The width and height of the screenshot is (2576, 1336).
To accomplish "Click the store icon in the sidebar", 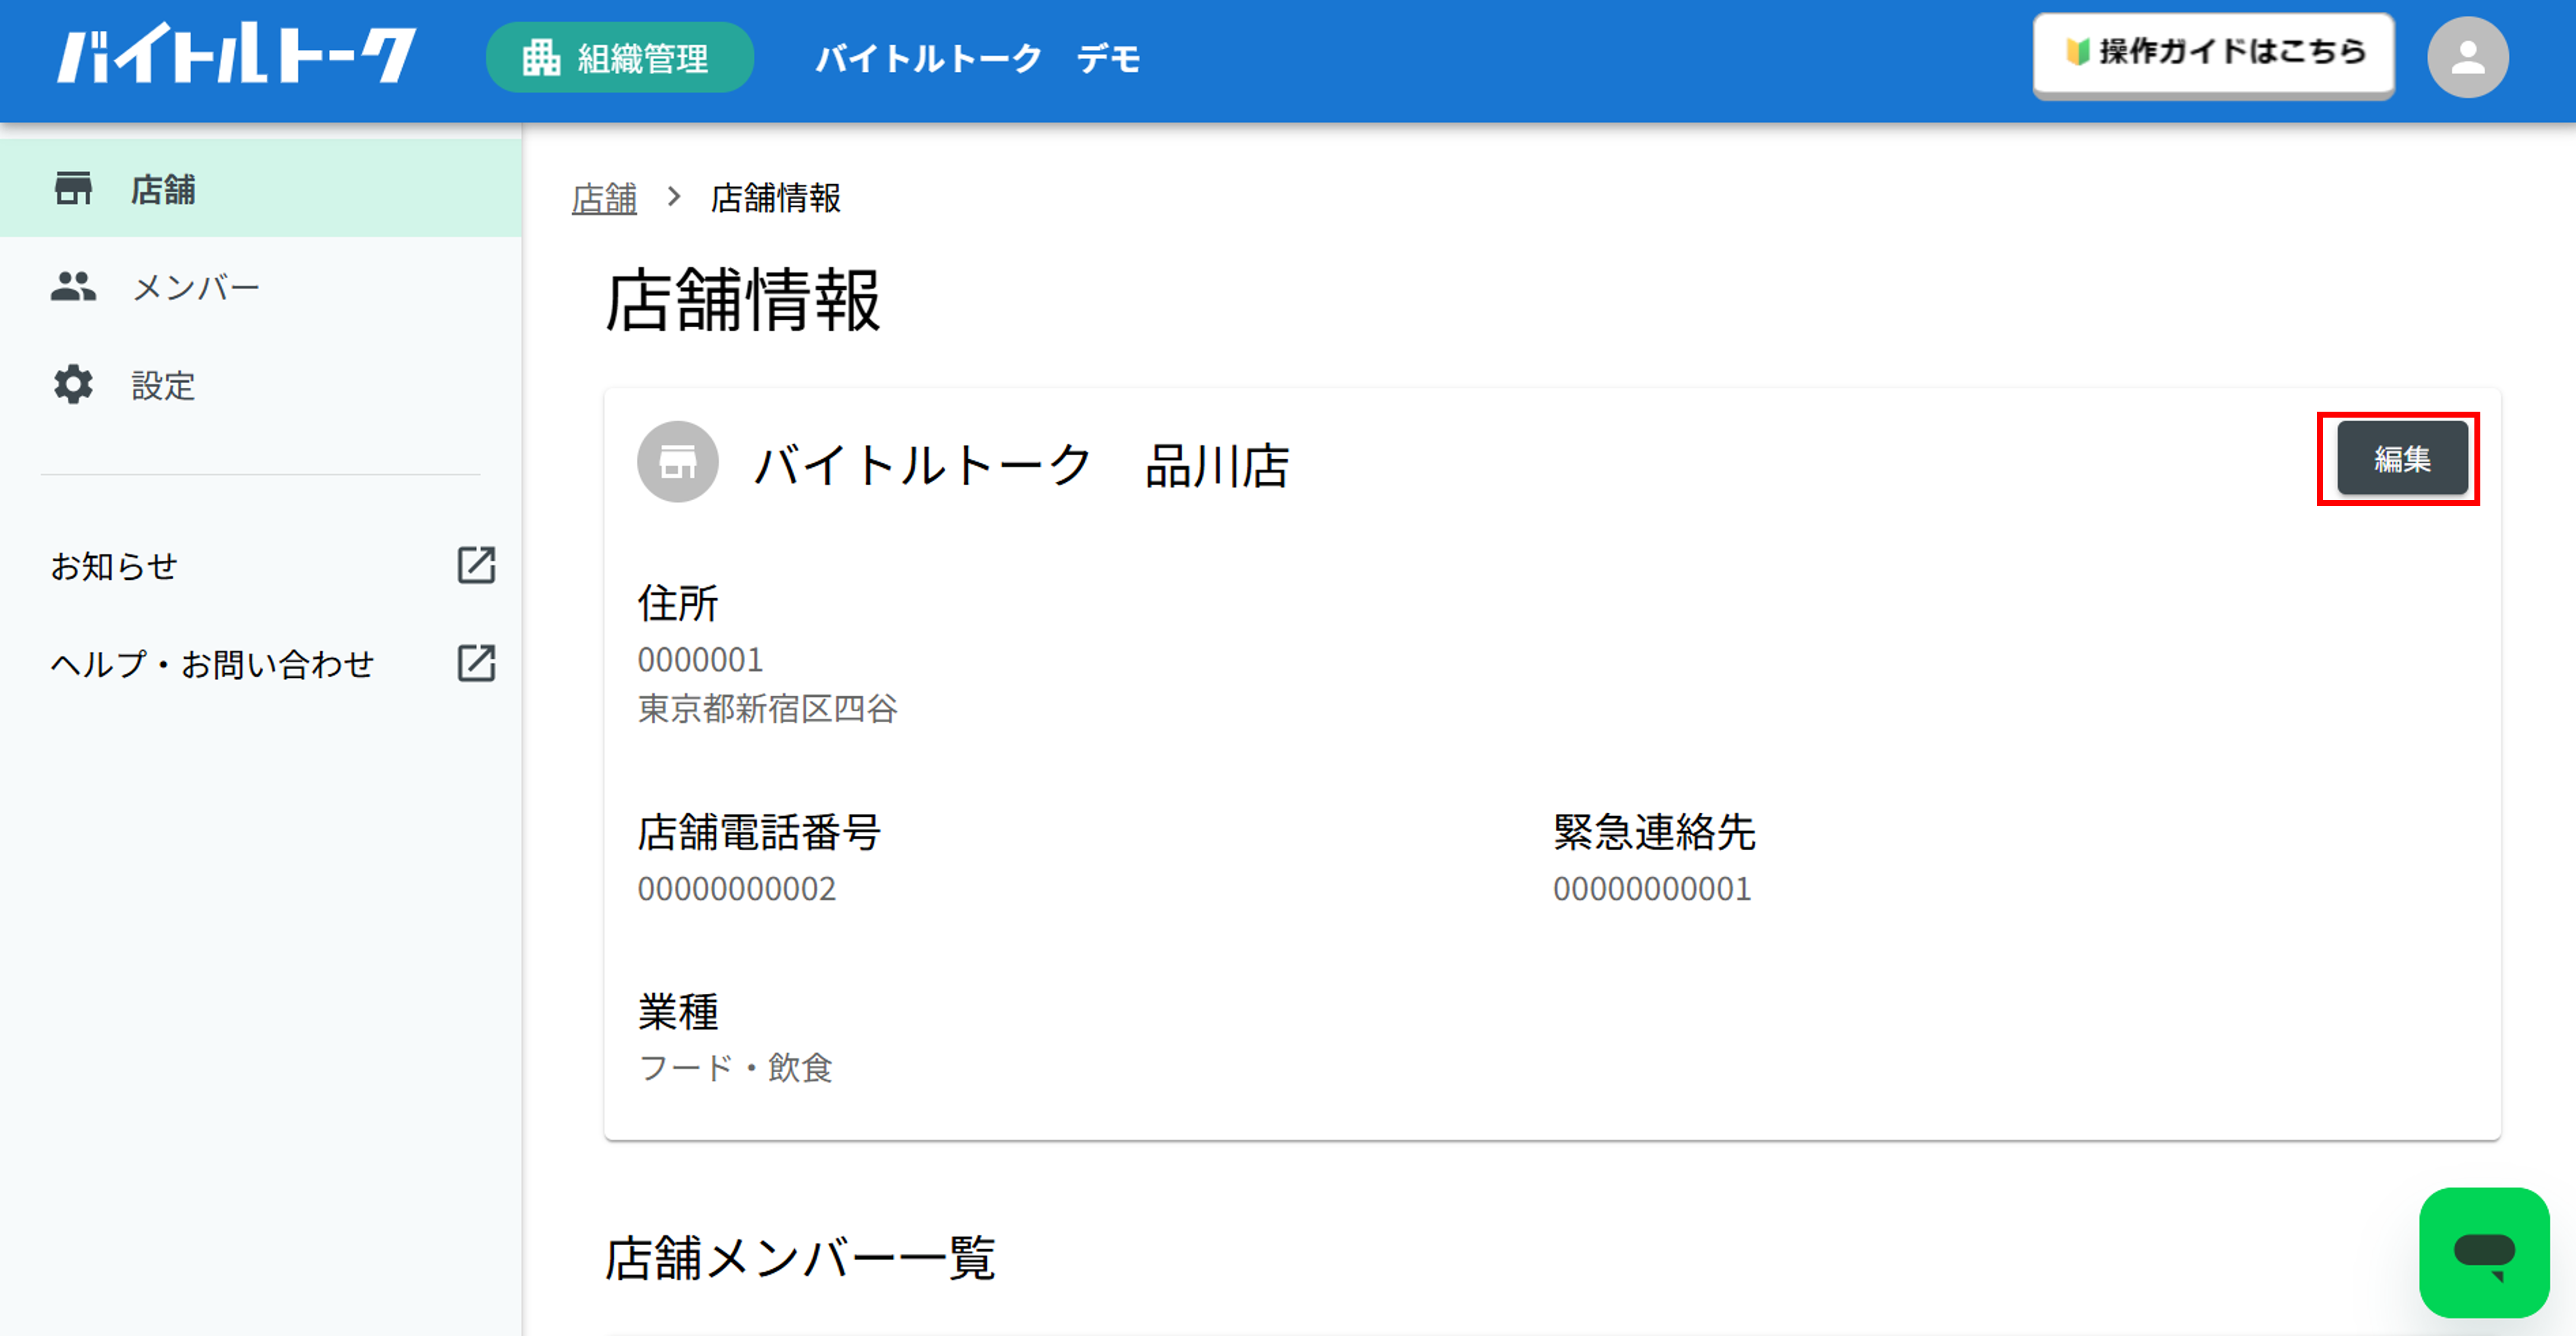I will tap(73, 189).
